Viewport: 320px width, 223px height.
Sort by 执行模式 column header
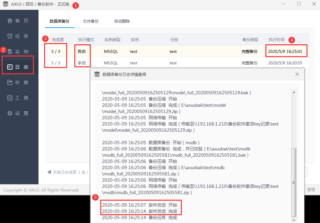click(89, 39)
